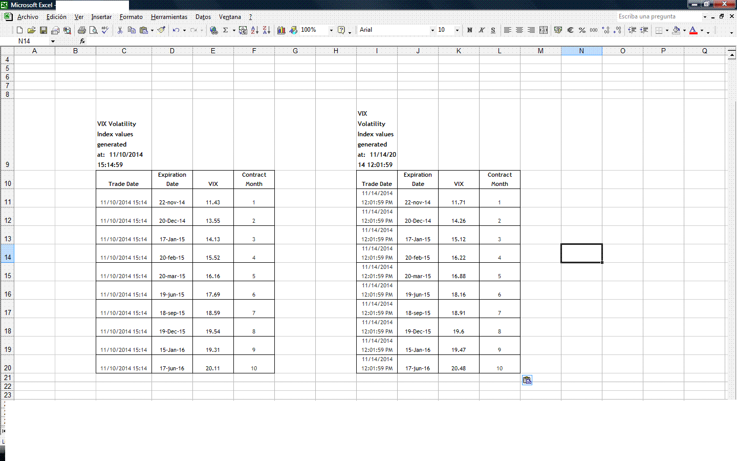Expand the Fill Color palette arrow
The width and height of the screenshot is (737, 461).
pyautogui.click(x=684, y=30)
